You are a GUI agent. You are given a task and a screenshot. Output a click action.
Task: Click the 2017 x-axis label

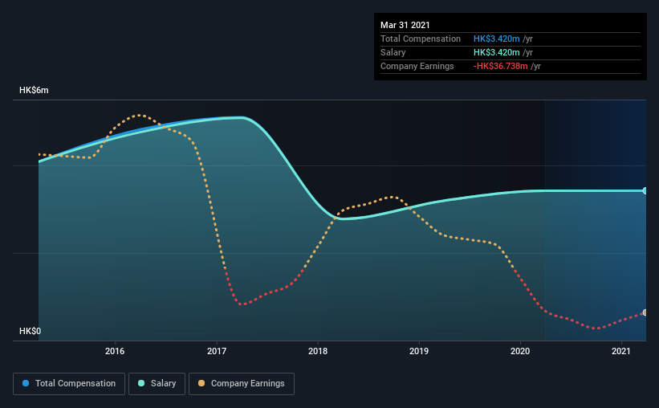coord(217,351)
